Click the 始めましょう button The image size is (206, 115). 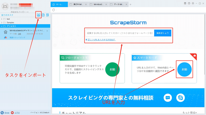[163, 33]
